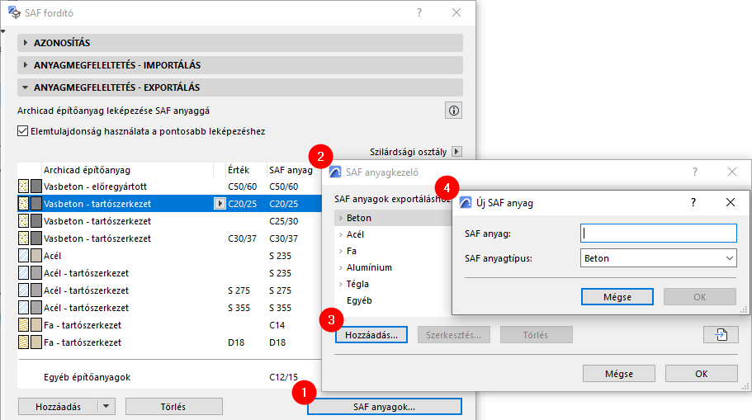Expand the Tégla tree item
Image resolution: width=752 pixels, height=420 pixels.
[x=341, y=284]
